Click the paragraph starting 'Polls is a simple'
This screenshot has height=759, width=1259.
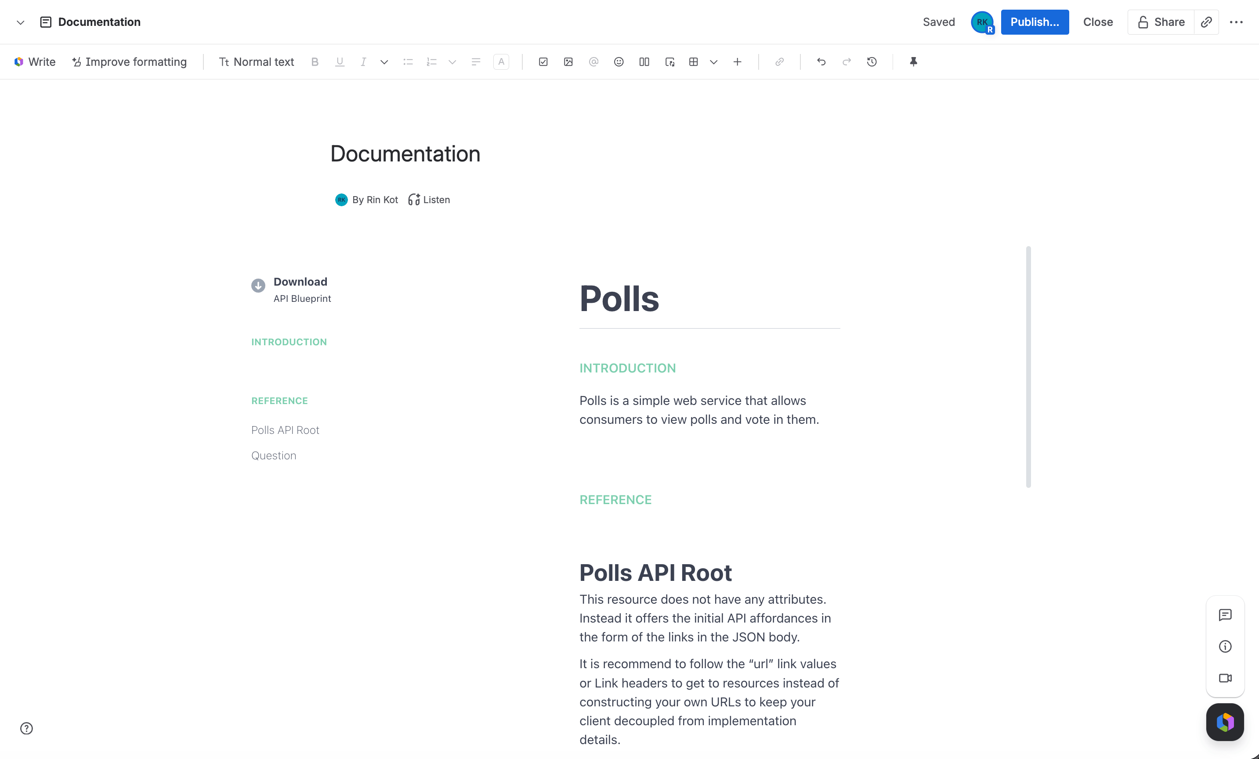pyautogui.click(x=699, y=410)
